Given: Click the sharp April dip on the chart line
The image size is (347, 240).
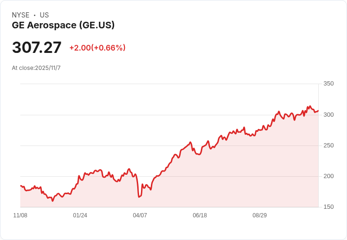Looking at the screenshot, I should coord(139,197).
